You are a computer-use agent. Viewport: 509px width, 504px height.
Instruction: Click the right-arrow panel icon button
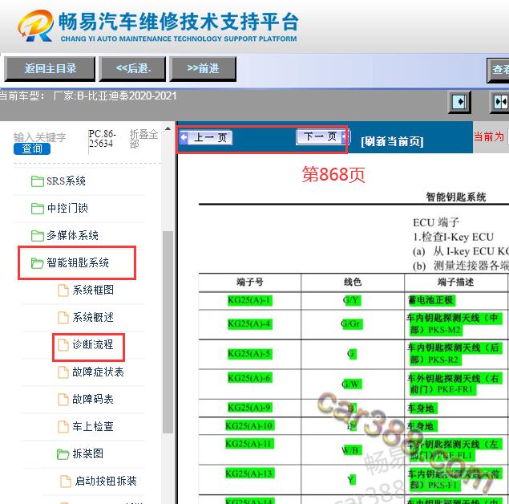point(459,102)
